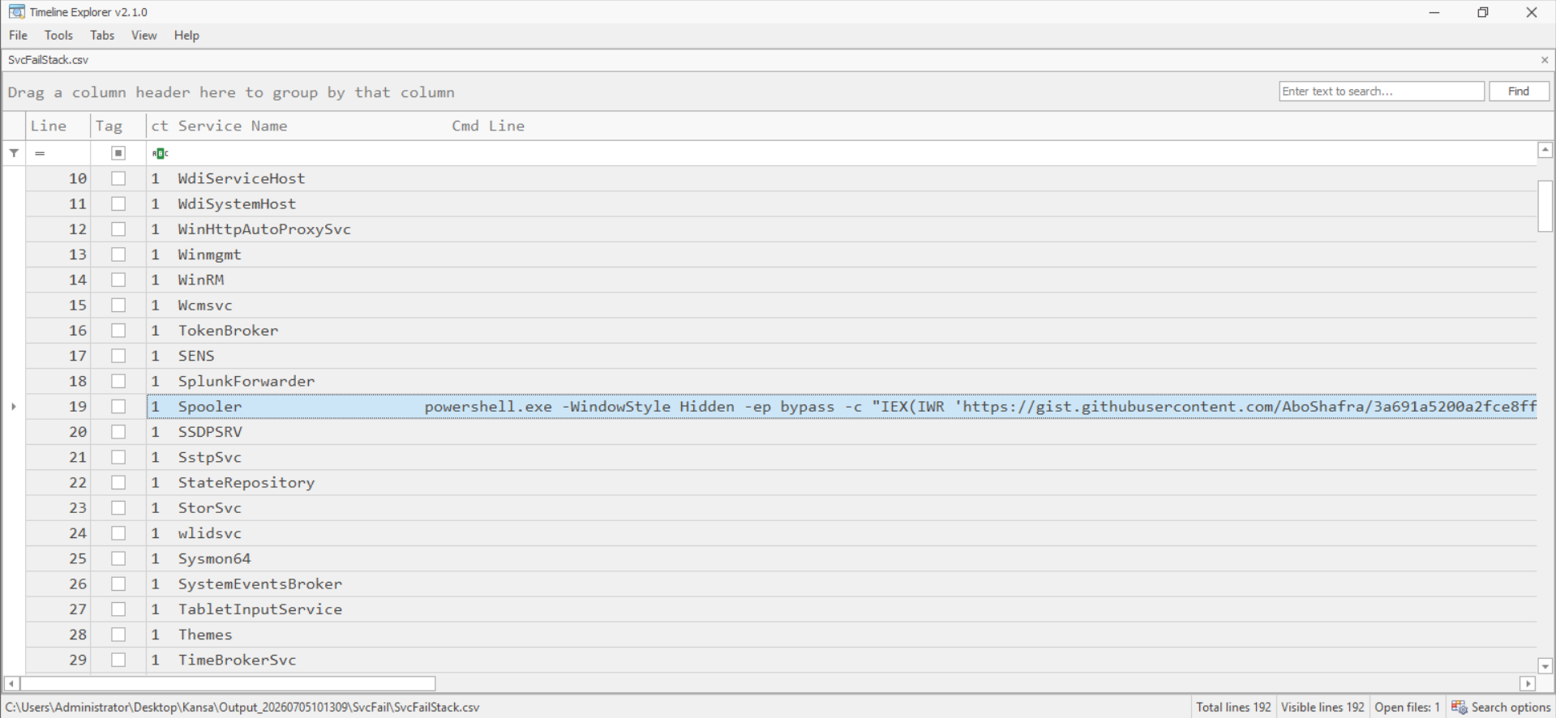The width and height of the screenshot is (1556, 718).
Task: Tag the Themes row checkbox
Action: click(118, 635)
